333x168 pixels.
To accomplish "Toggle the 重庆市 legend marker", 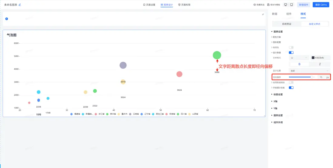I will (119, 114).
